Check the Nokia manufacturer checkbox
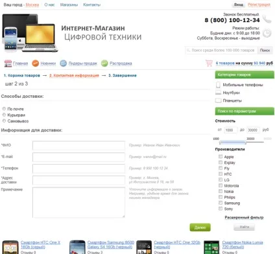The image size is (275, 254). [x=221, y=191]
